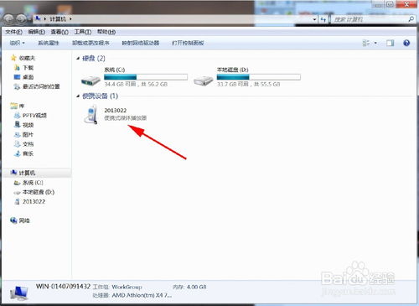Focus the 搜索 计算机 search box
Viewport: 419px width, 306px height.
[369, 19]
